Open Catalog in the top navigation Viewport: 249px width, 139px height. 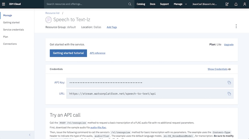coord(141,4)
